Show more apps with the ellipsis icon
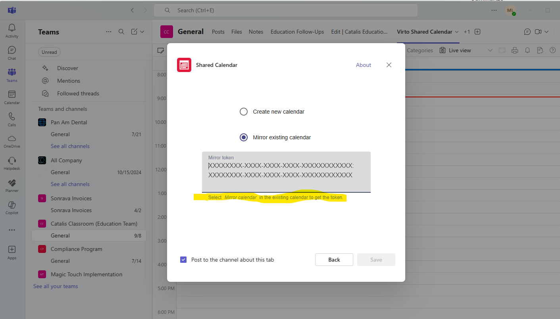The image size is (560, 319). point(12,230)
